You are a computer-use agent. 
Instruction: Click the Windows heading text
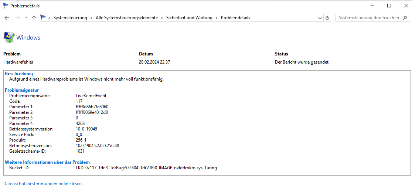pos(28,38)
